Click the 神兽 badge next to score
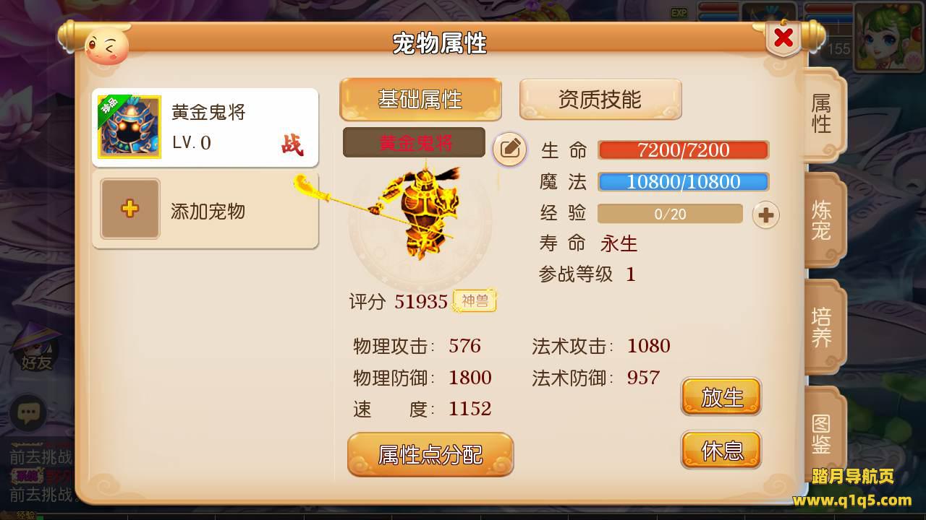The image size is (926, 520). point(475,300)
